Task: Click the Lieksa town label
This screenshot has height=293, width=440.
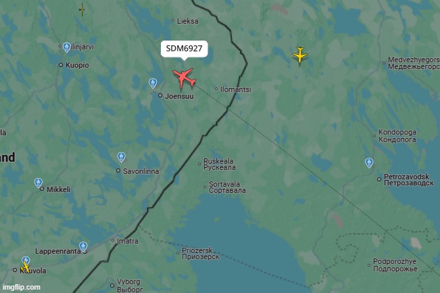Action: tap(188, 21)
